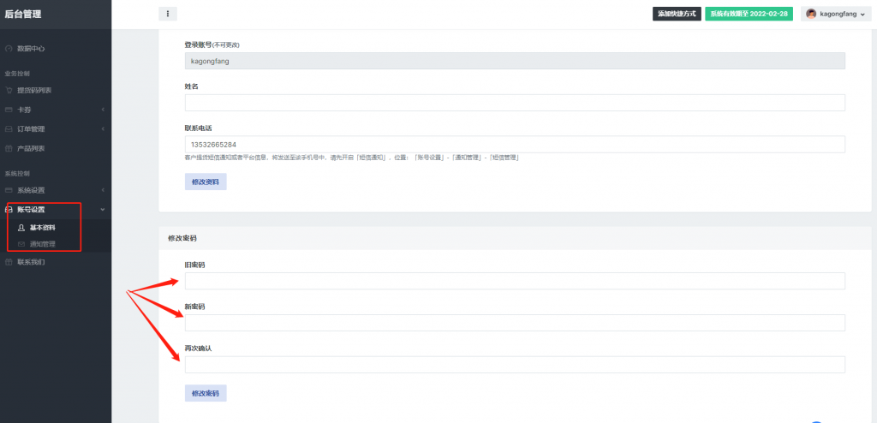Click the 联系我们 sidebar icon
This screenshot has width=877, height=423.
(x=9, y=261)
